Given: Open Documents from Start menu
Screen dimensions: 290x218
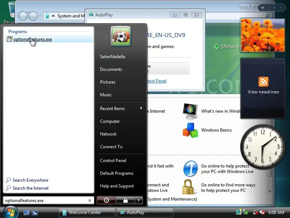Looking at the screenshot, I should pos(111,69).
